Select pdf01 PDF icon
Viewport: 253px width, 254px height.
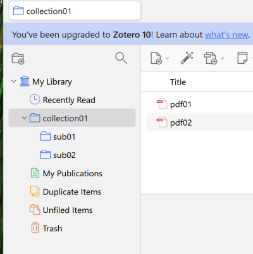[162, 104]
